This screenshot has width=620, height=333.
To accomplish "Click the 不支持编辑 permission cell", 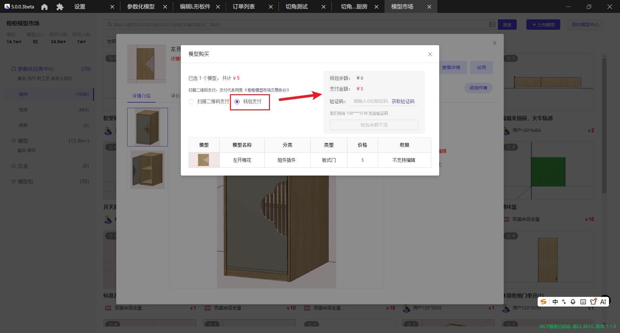I will [404, 160].
